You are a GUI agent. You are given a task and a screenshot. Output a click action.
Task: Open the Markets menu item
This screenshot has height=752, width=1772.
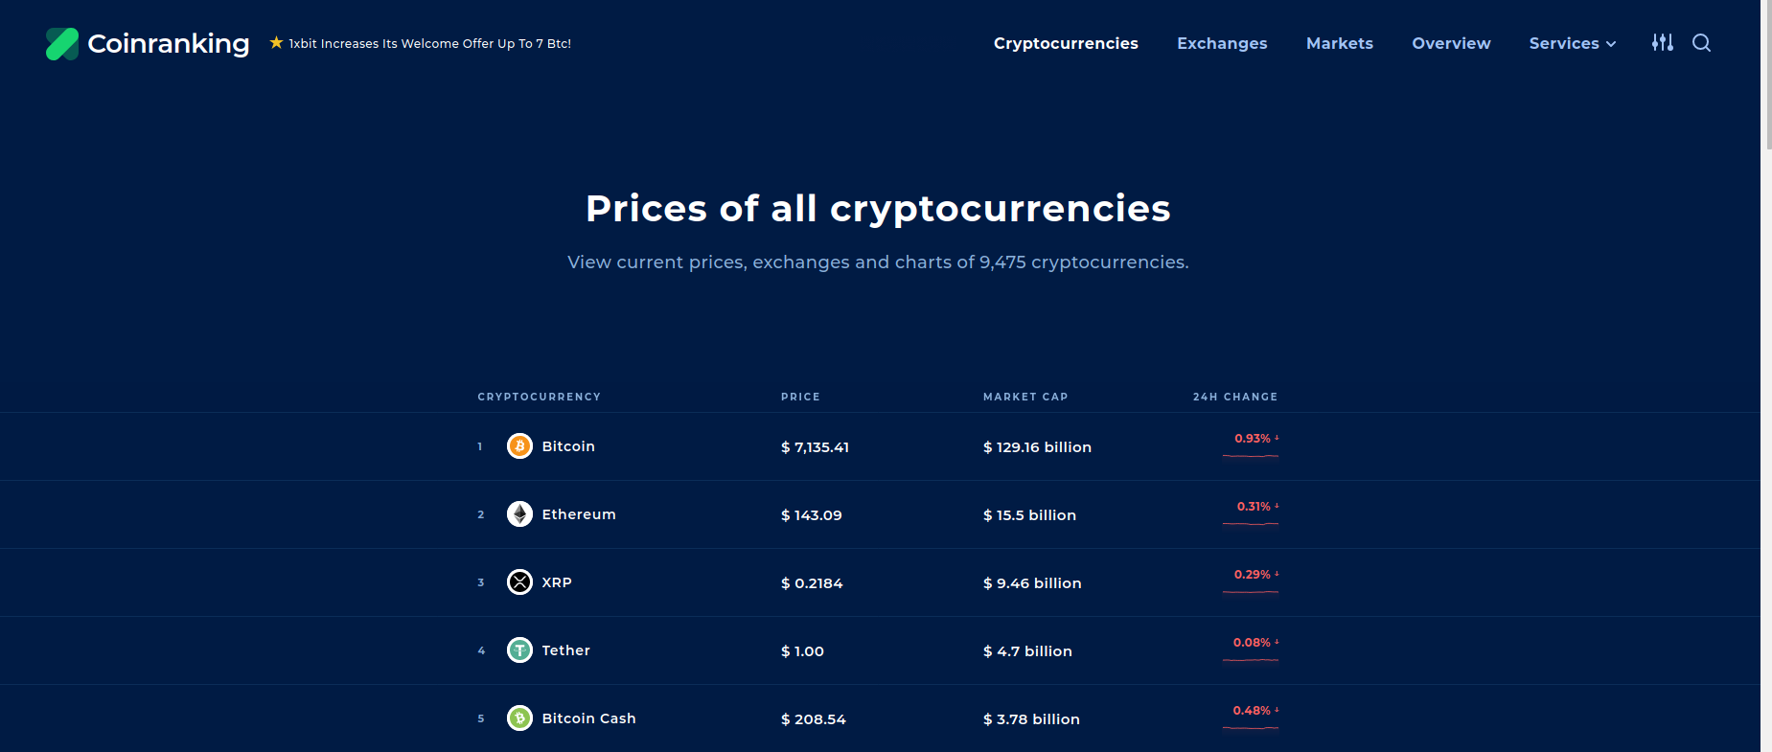click(x=1340, y=43)
